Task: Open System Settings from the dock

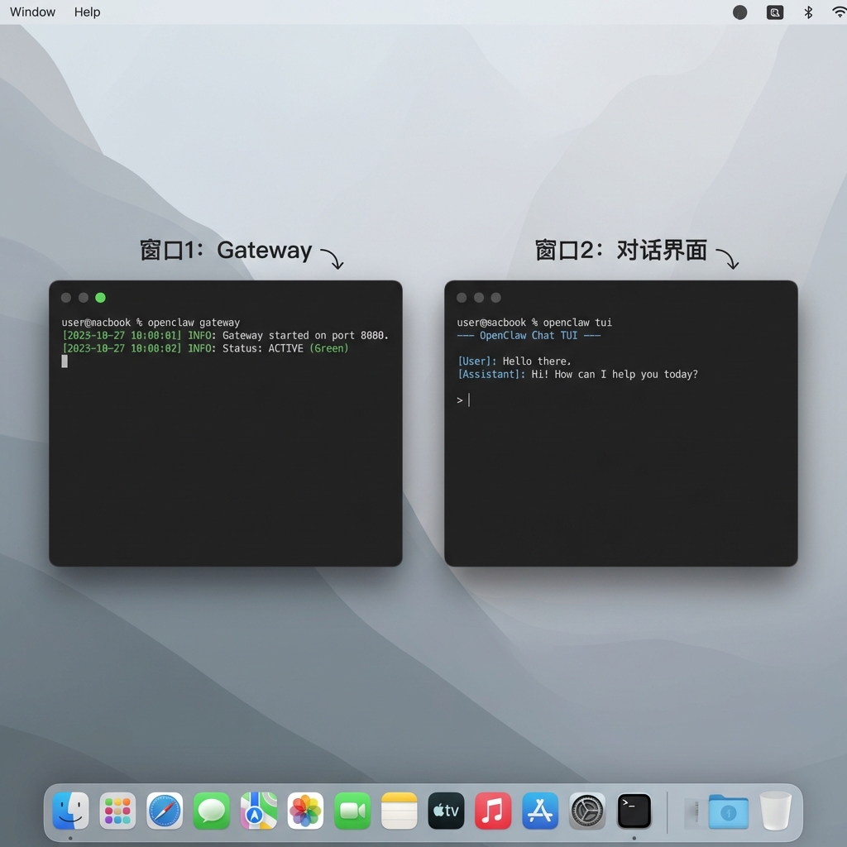Action: (586, 811)
